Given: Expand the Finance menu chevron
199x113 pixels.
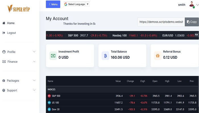Looking at the screenshot, I should pos(34,61).
